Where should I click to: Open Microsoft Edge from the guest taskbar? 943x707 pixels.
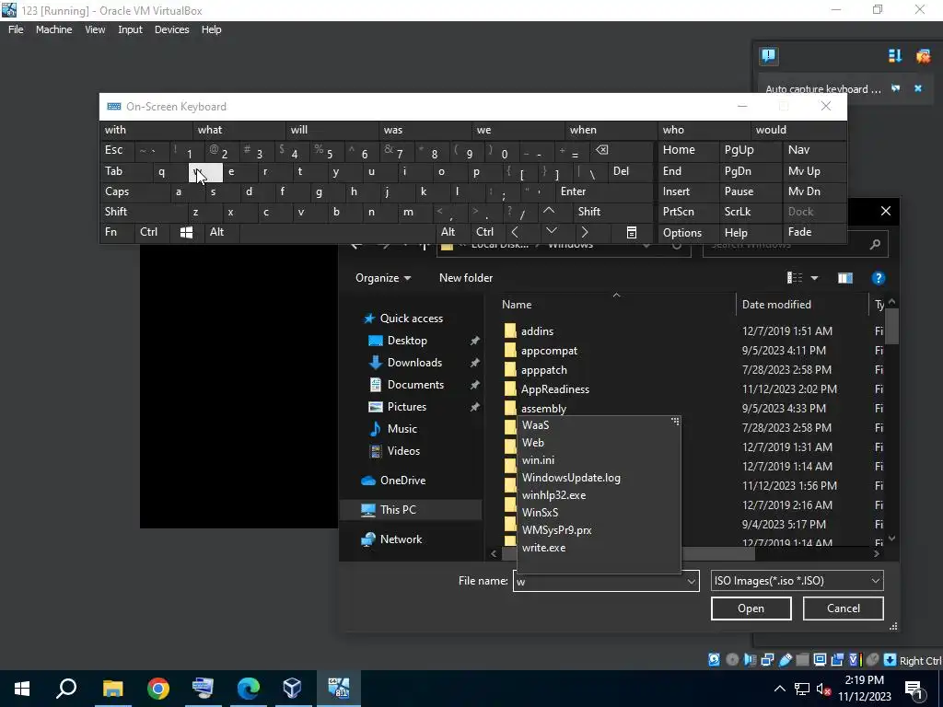(x=248, y=689)
